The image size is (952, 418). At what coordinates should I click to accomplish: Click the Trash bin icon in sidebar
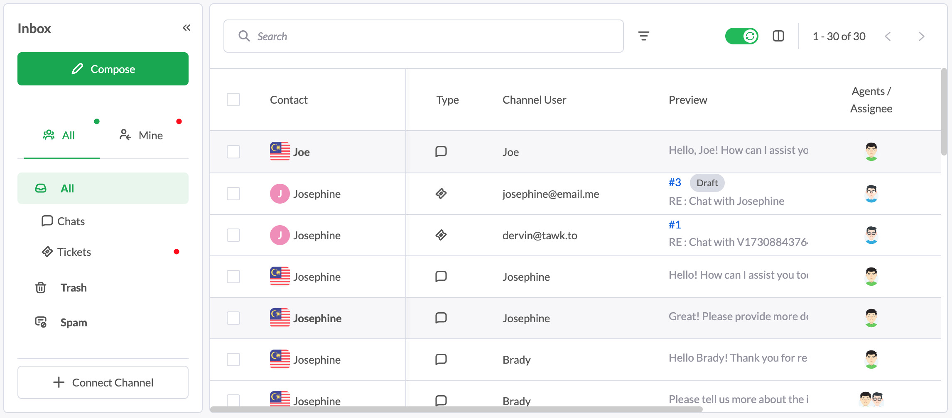tap(41, 287)
